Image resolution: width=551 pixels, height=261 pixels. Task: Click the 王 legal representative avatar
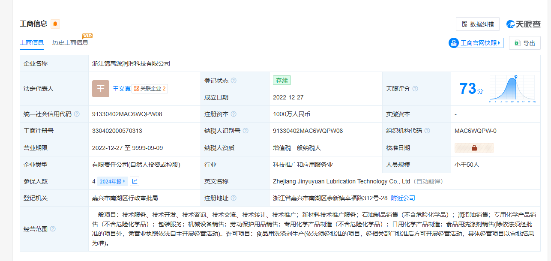click(x=101, y=89)
